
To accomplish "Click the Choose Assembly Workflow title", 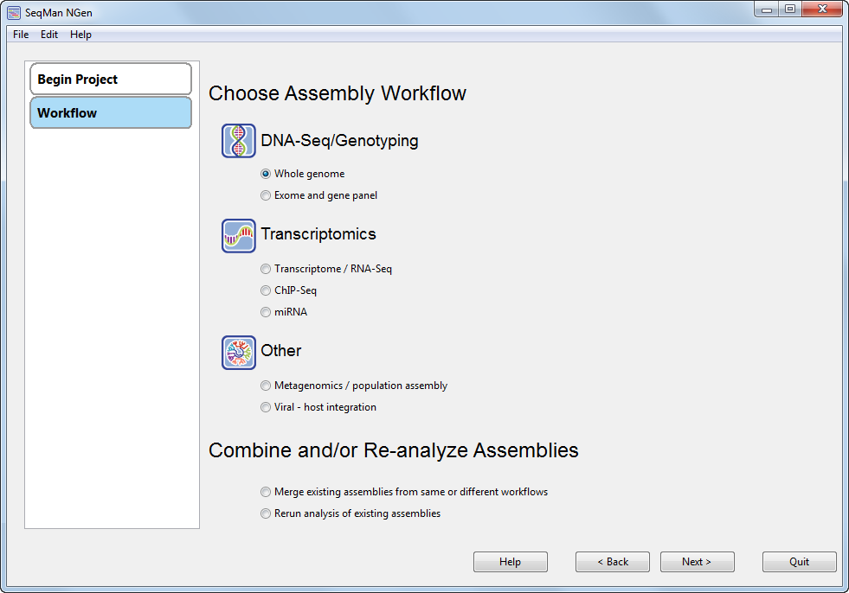I will (338, 93).
